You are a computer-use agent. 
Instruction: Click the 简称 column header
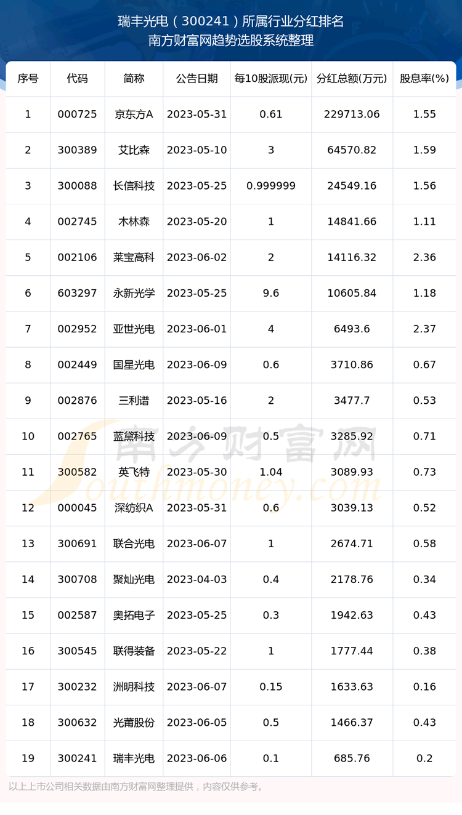(x=134, y=79)
